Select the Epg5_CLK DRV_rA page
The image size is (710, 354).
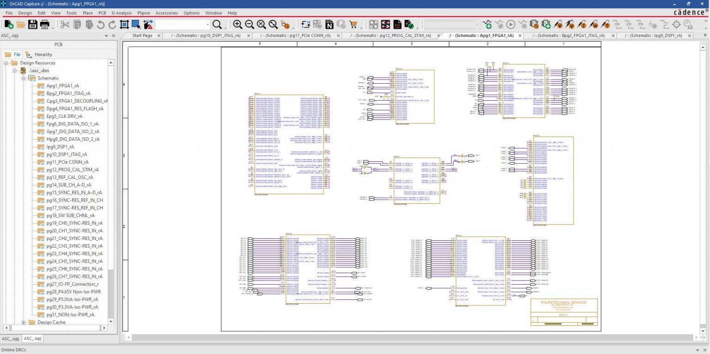(x=64, y=116)
